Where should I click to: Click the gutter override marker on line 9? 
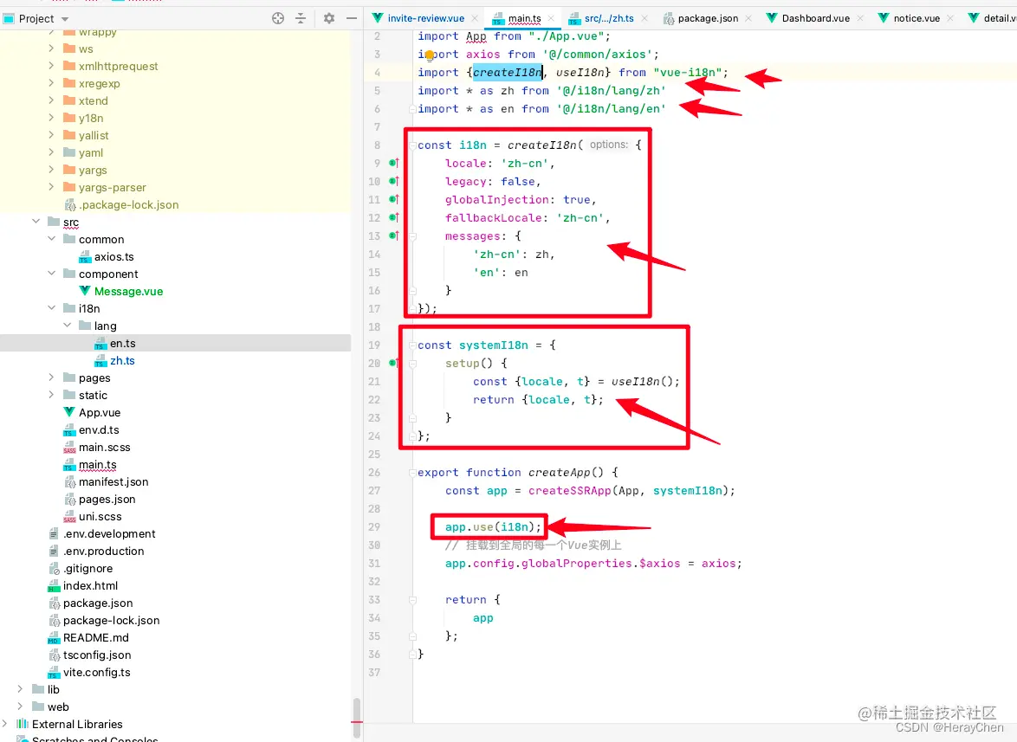(x=393, y=163)
